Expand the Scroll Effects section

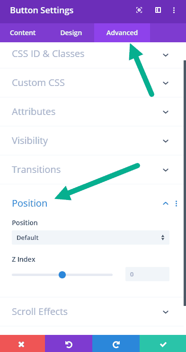(x=92, y=312)
